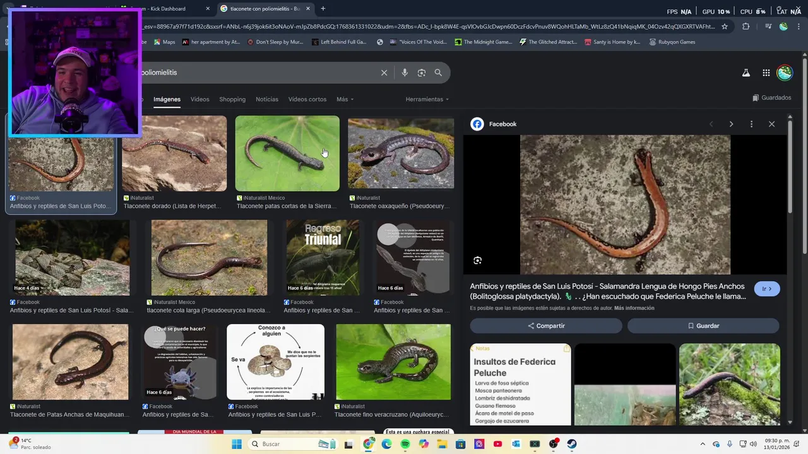Open Tlaconete fino veracruzano thumbnail
This screenshot has width=808, height=454.
pyautogui.click(x=393, y=362)
